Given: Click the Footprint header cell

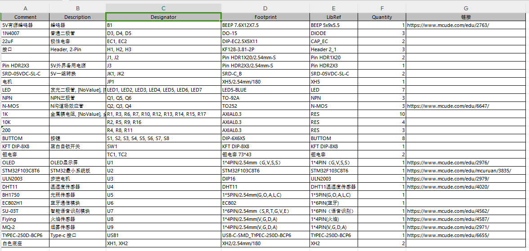Looking at the screenshot, I should coord(265,17).
